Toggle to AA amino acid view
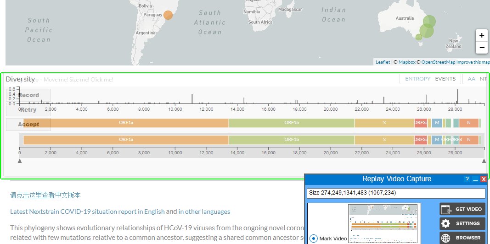Image resolution: width=490 pixels, height=244 pixels. tap(471, 79)
